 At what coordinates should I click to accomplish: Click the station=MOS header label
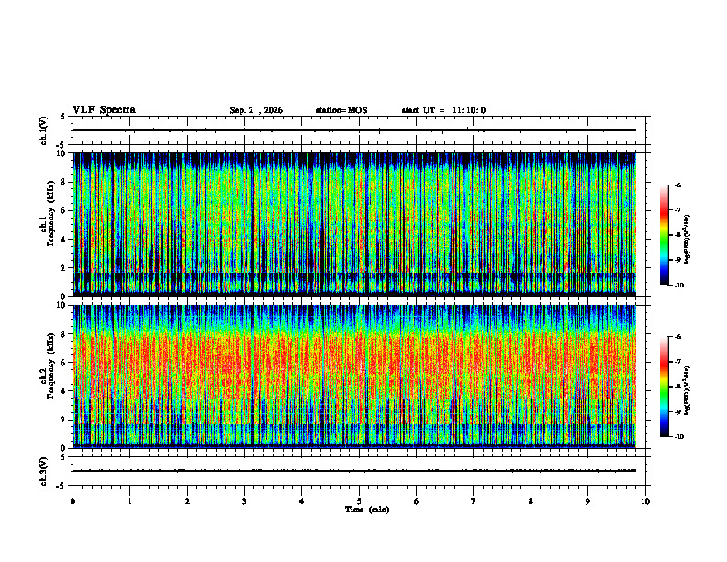[x=341, y=110]
